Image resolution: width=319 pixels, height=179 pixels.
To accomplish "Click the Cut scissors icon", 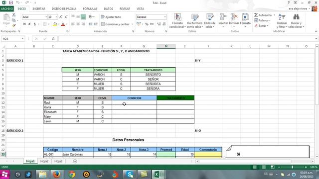I will [x=14, y=15].
